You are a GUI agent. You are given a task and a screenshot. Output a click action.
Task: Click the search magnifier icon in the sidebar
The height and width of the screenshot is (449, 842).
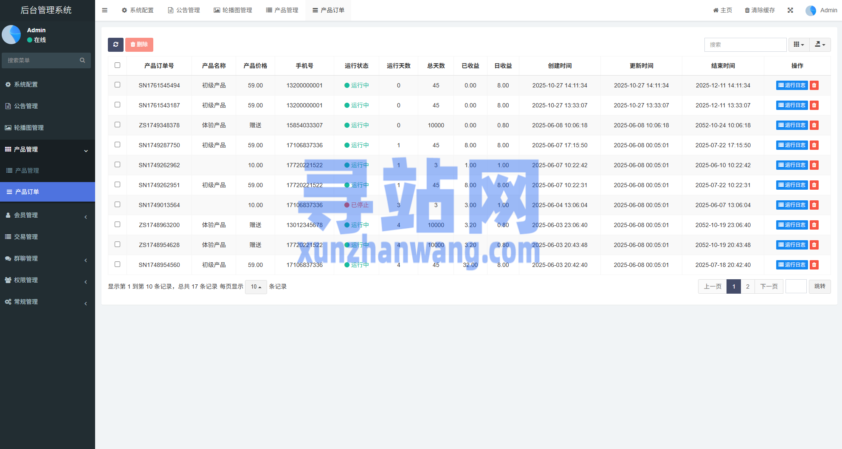click(82, 60)
